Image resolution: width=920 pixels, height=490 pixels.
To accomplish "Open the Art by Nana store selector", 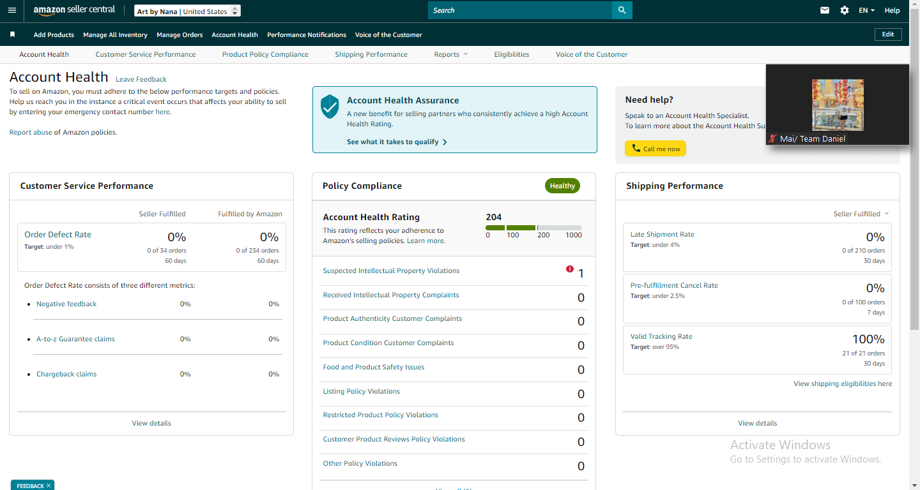I will click(x=188, y=11).
